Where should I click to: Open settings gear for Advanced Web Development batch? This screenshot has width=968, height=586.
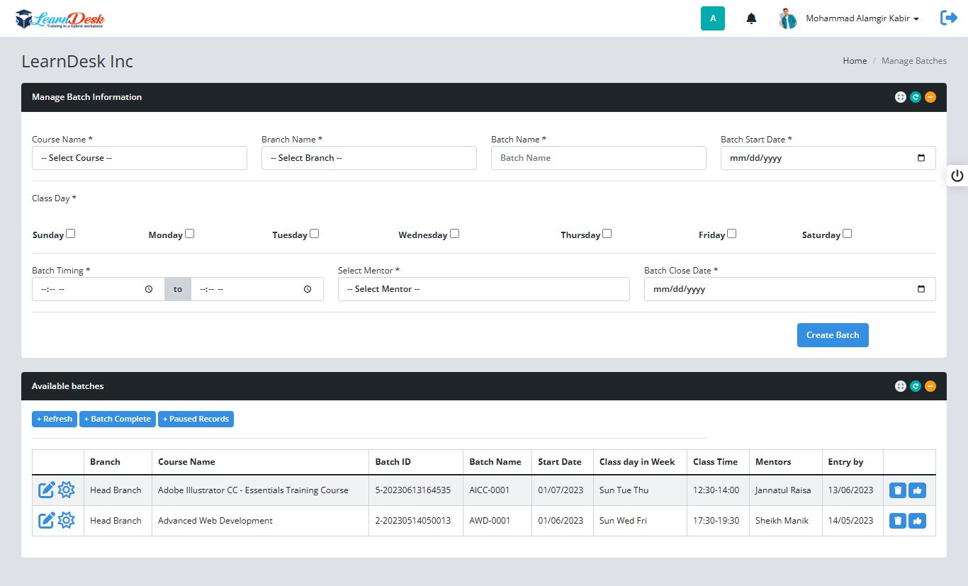[x=67, y=521]
